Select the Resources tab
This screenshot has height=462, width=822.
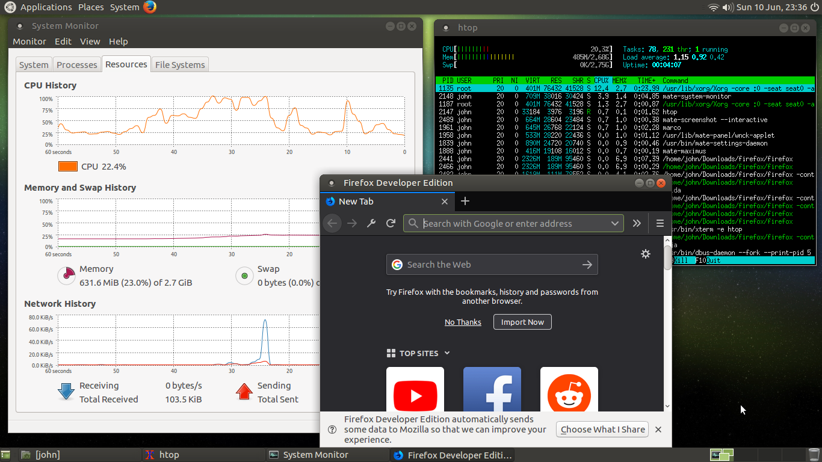(126, 64)
